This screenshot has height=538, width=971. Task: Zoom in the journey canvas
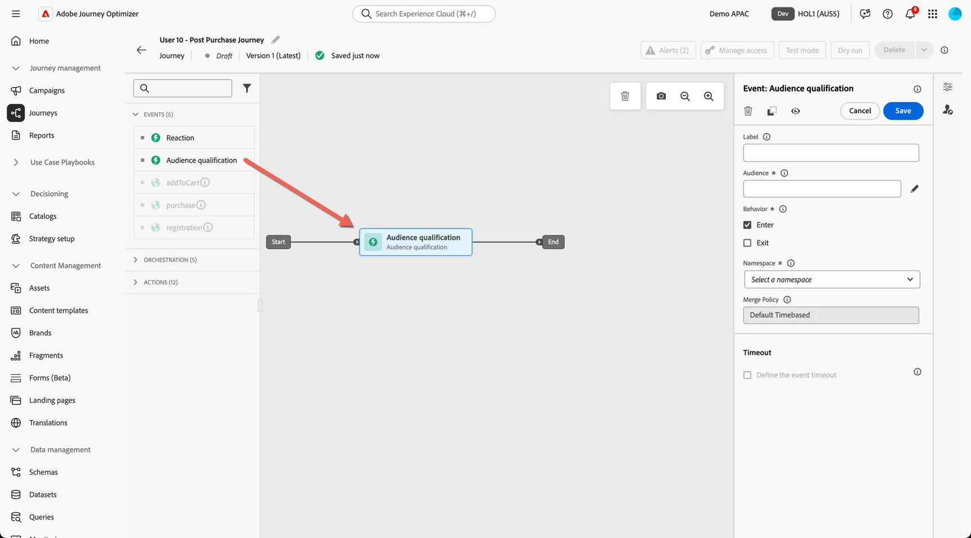tap(709, 96)
